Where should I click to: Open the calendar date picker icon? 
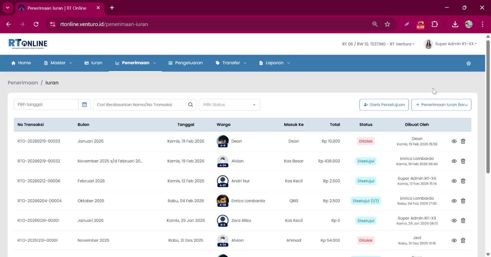click(84, 105)
